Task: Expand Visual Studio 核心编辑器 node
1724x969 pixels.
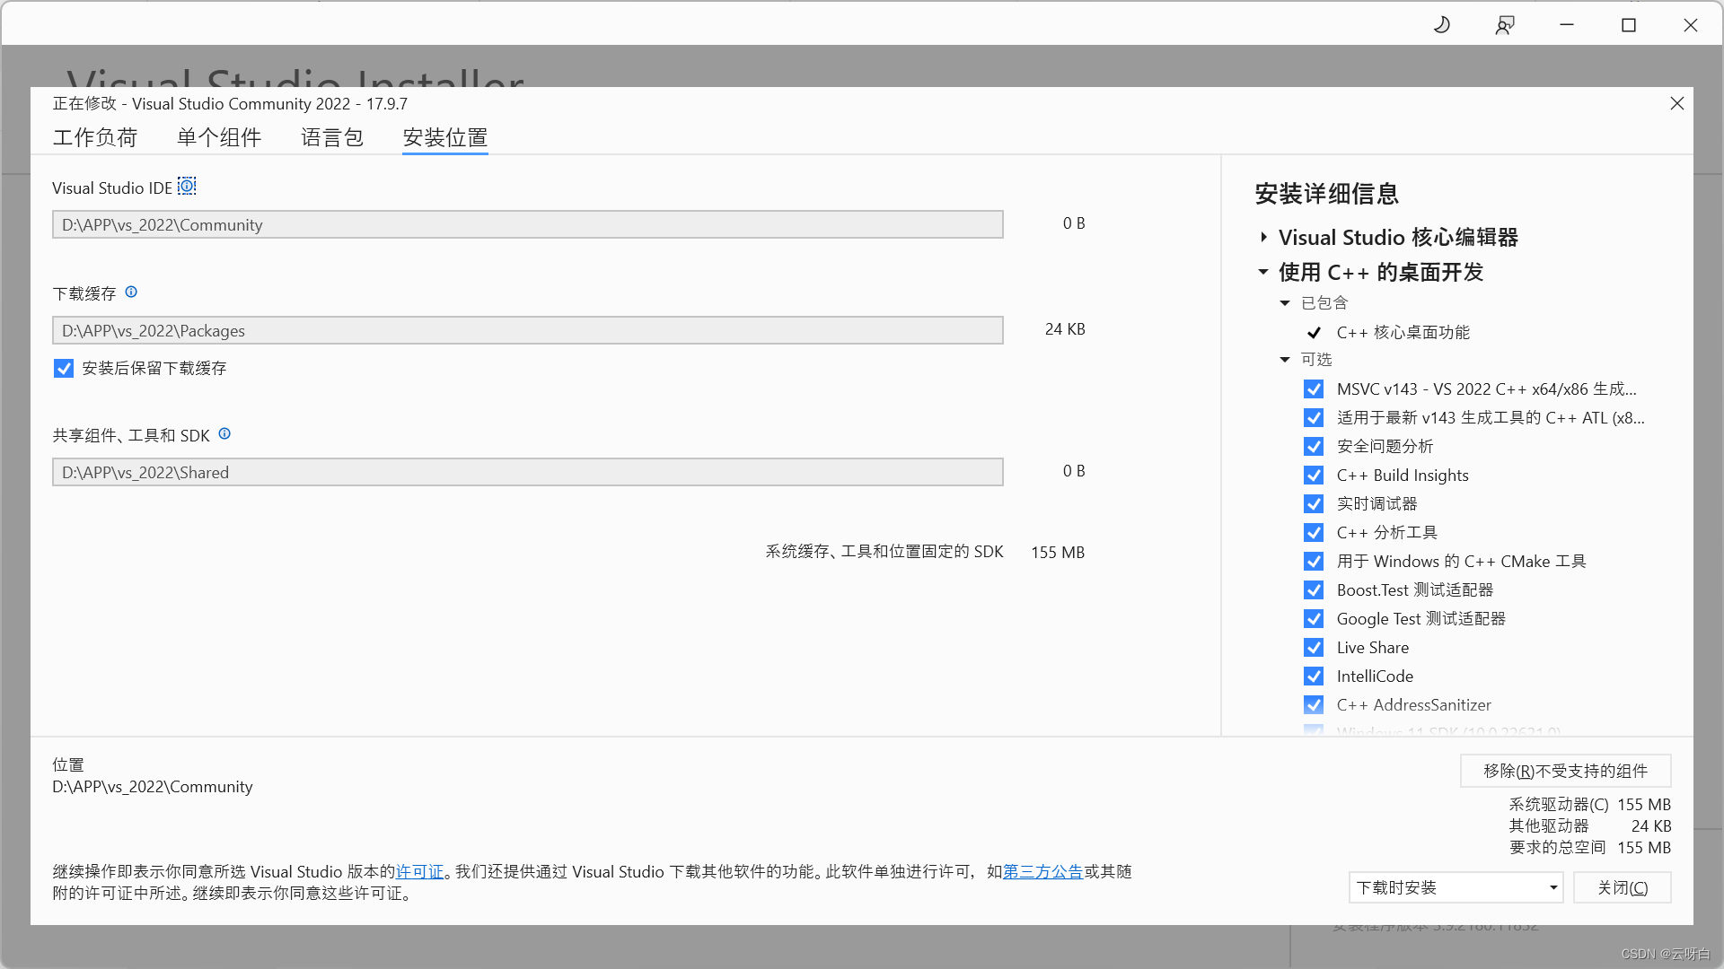Action: tap(1263, 238)
